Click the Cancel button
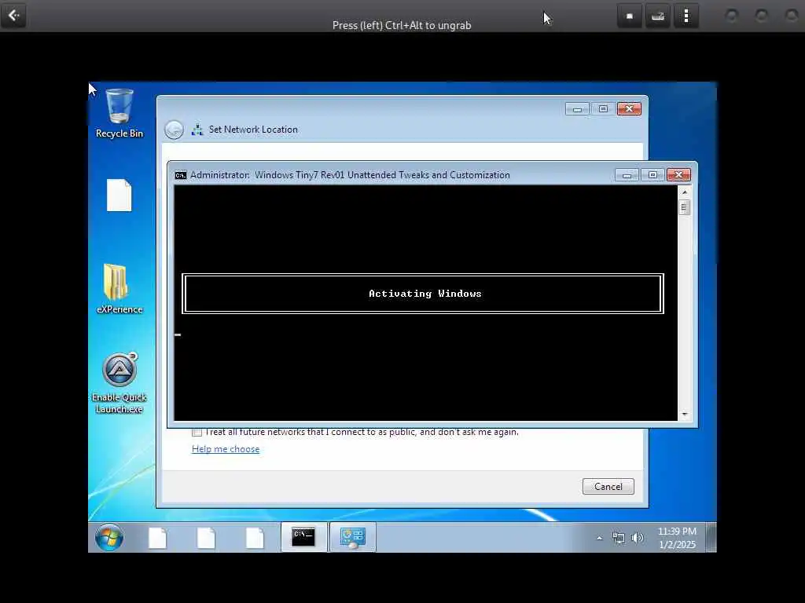 (x=608, y=486)
